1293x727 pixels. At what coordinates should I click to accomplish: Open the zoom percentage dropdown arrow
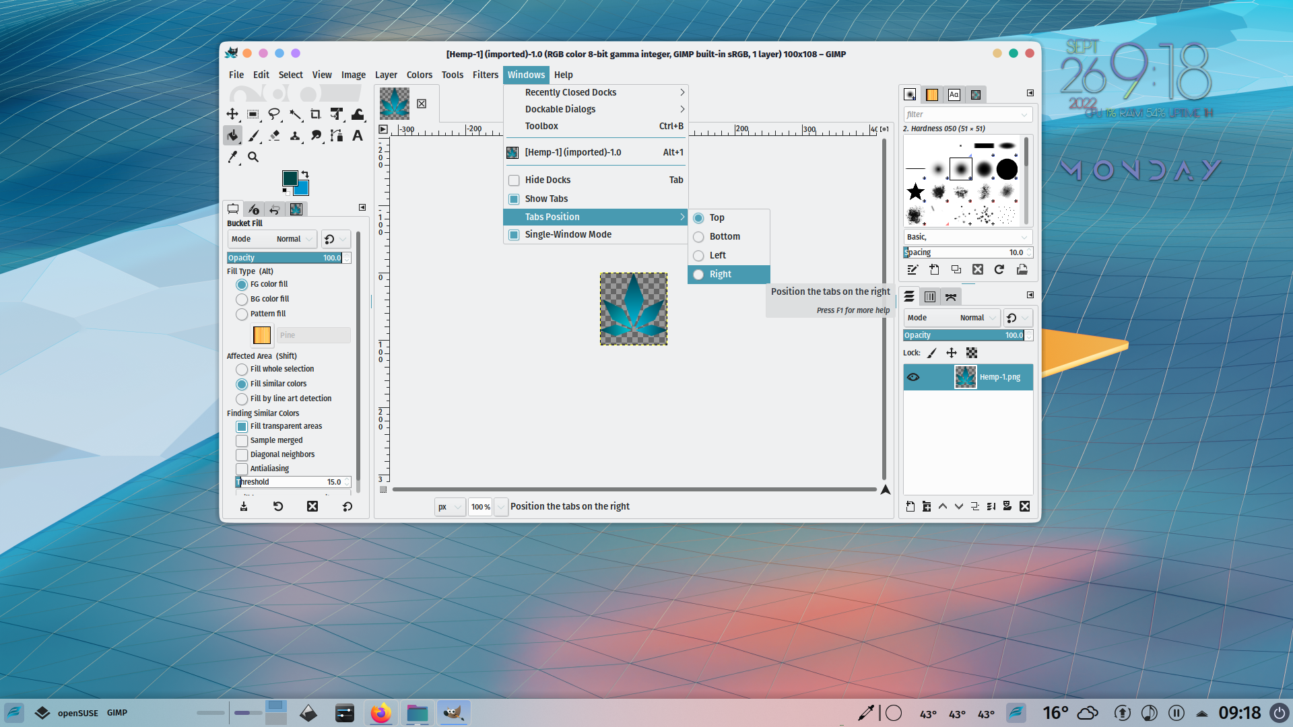(x=501, y=507)
